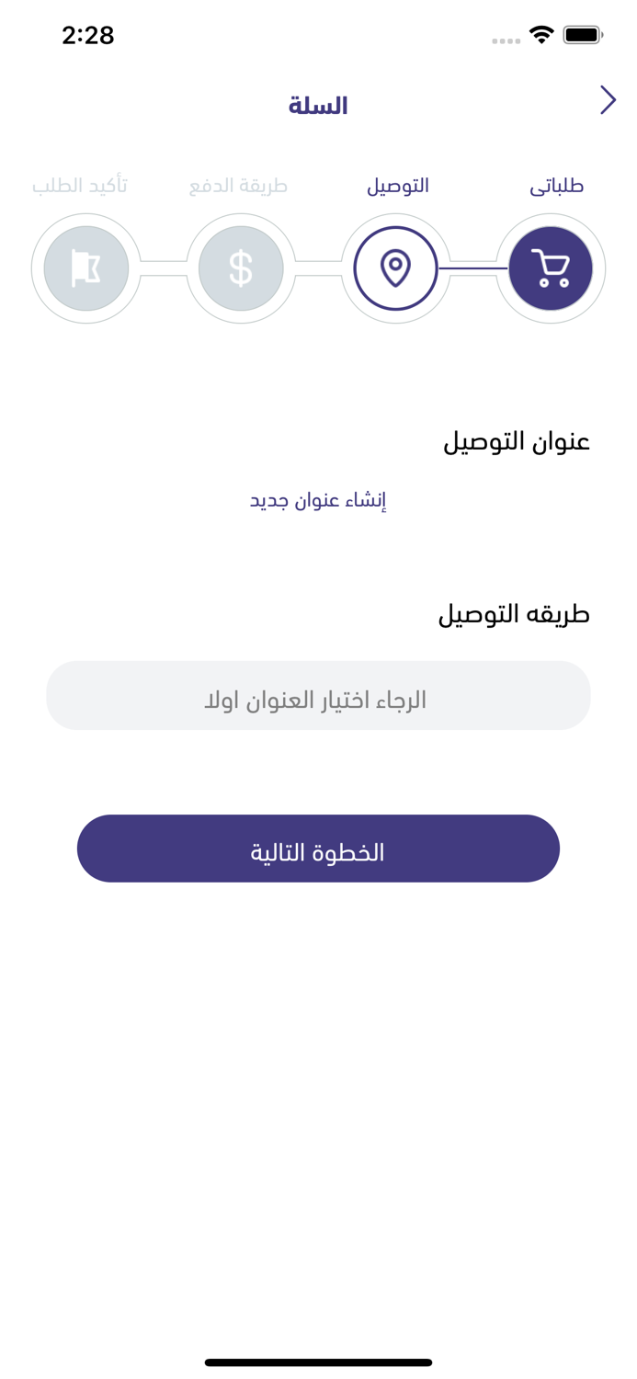
Task: Select the cart icon for طلباتى step
Action: pyautogui.click(x=550, y=268)
